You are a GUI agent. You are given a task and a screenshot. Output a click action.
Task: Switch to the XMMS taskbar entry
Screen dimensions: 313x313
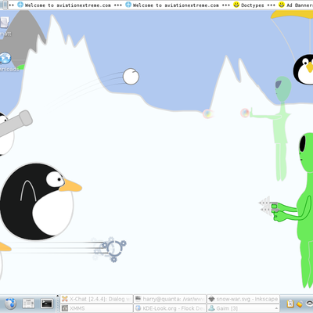(x=96, y=308)
